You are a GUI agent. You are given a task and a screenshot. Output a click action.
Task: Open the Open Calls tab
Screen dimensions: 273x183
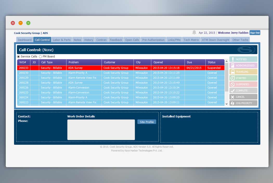(132, 40)
